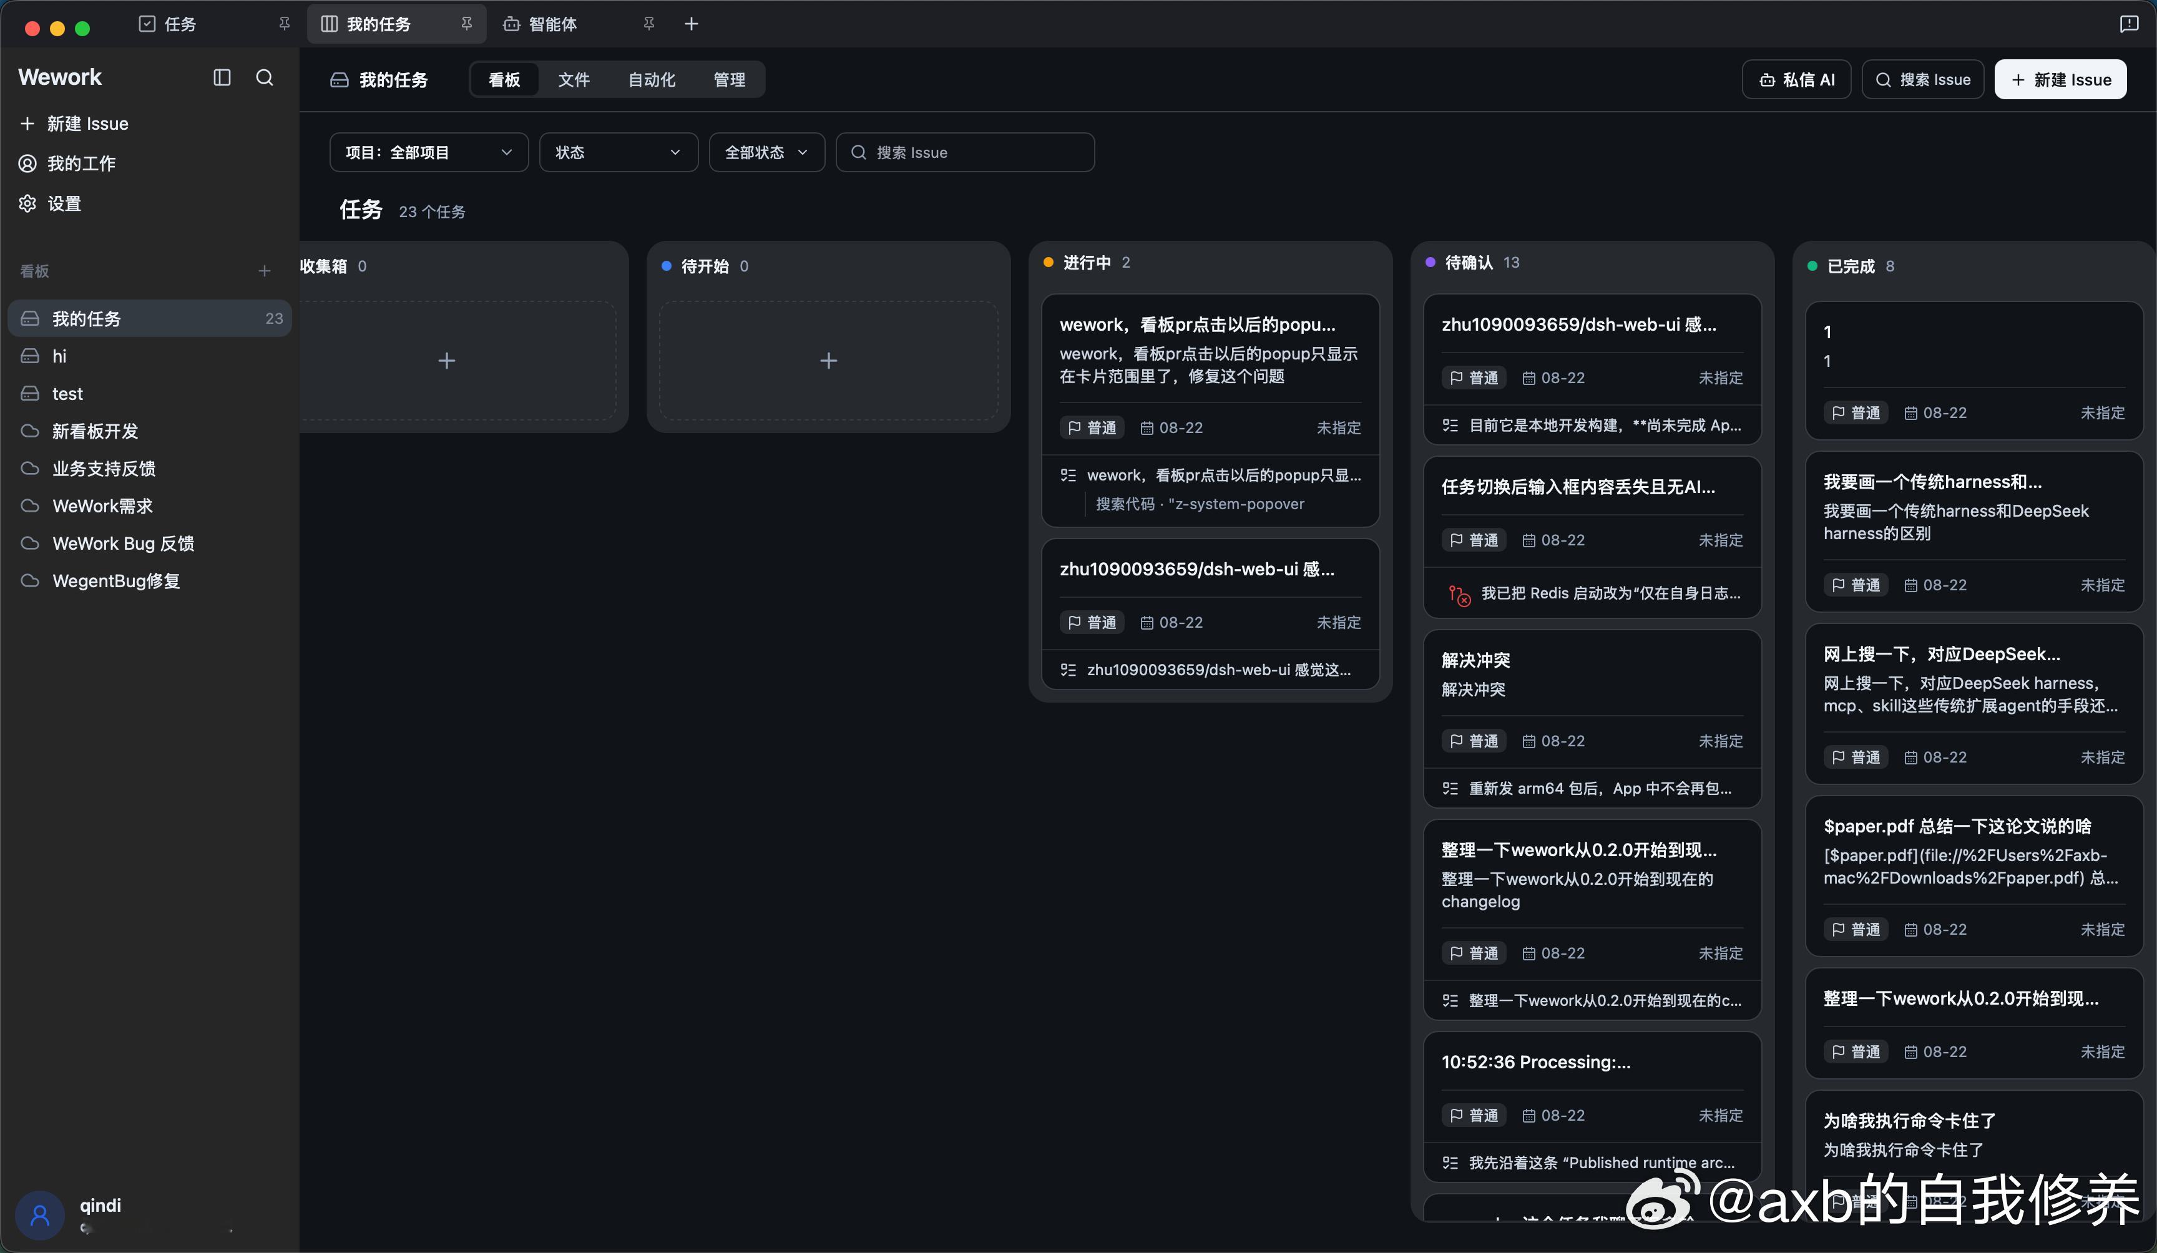Select 我的任务 board in the sidebar
Viewport: 2157px width, 1253px height.
(150, 318)
